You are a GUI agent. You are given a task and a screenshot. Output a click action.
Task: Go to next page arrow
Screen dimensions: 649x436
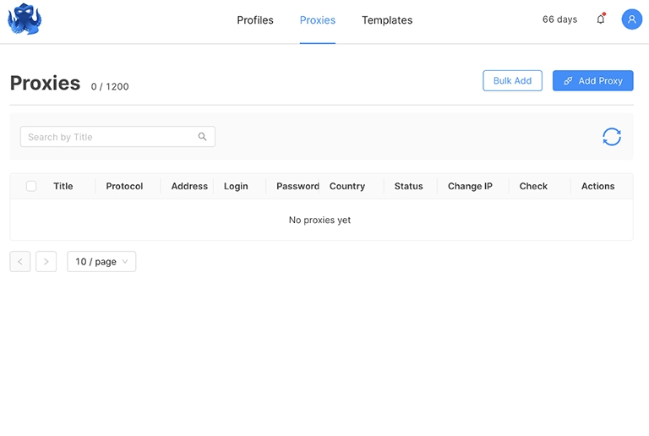click(x=46, y=261)
